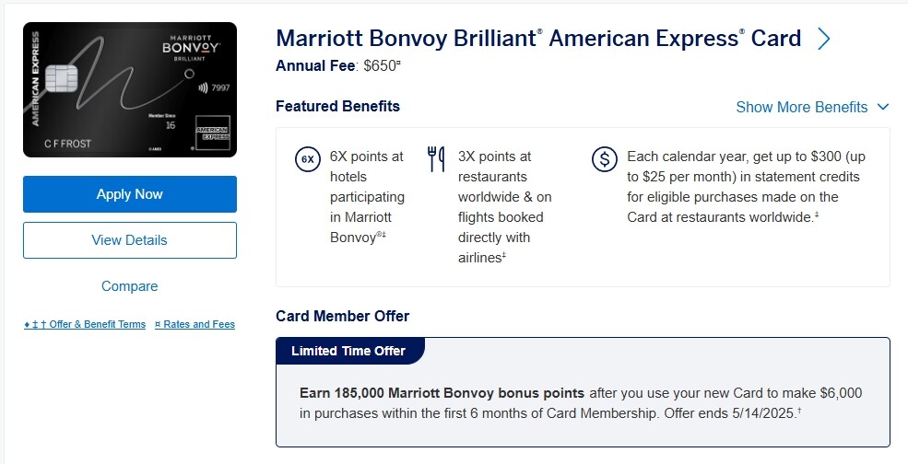908x464 pixels.
Task: Click the chip on the card image
Action: 61,78
